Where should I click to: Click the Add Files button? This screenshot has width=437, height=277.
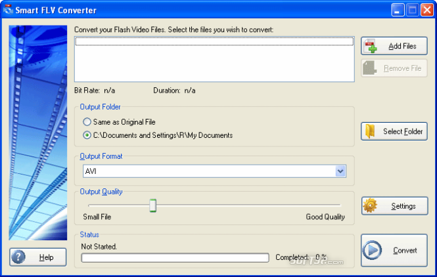[394, 46]
